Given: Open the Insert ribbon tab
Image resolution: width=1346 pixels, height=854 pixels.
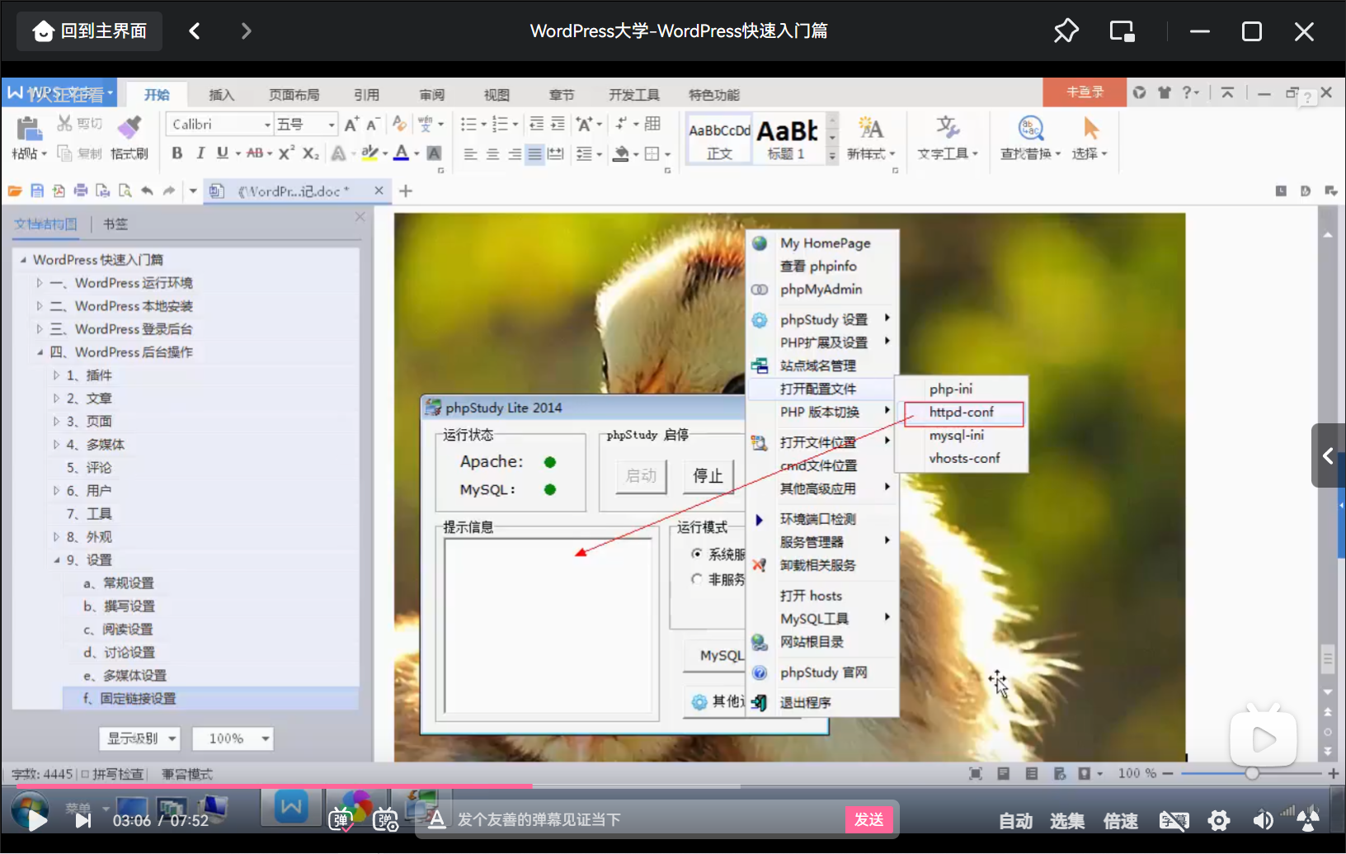Looking at the screenshot, I should 221,95.
